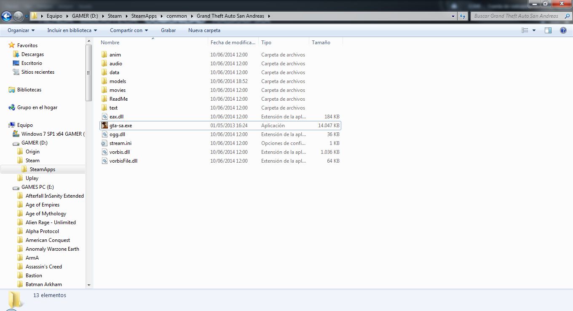
Task: Open 'Incluir en biblioteca' menu
Action: (x=72, y=30)
